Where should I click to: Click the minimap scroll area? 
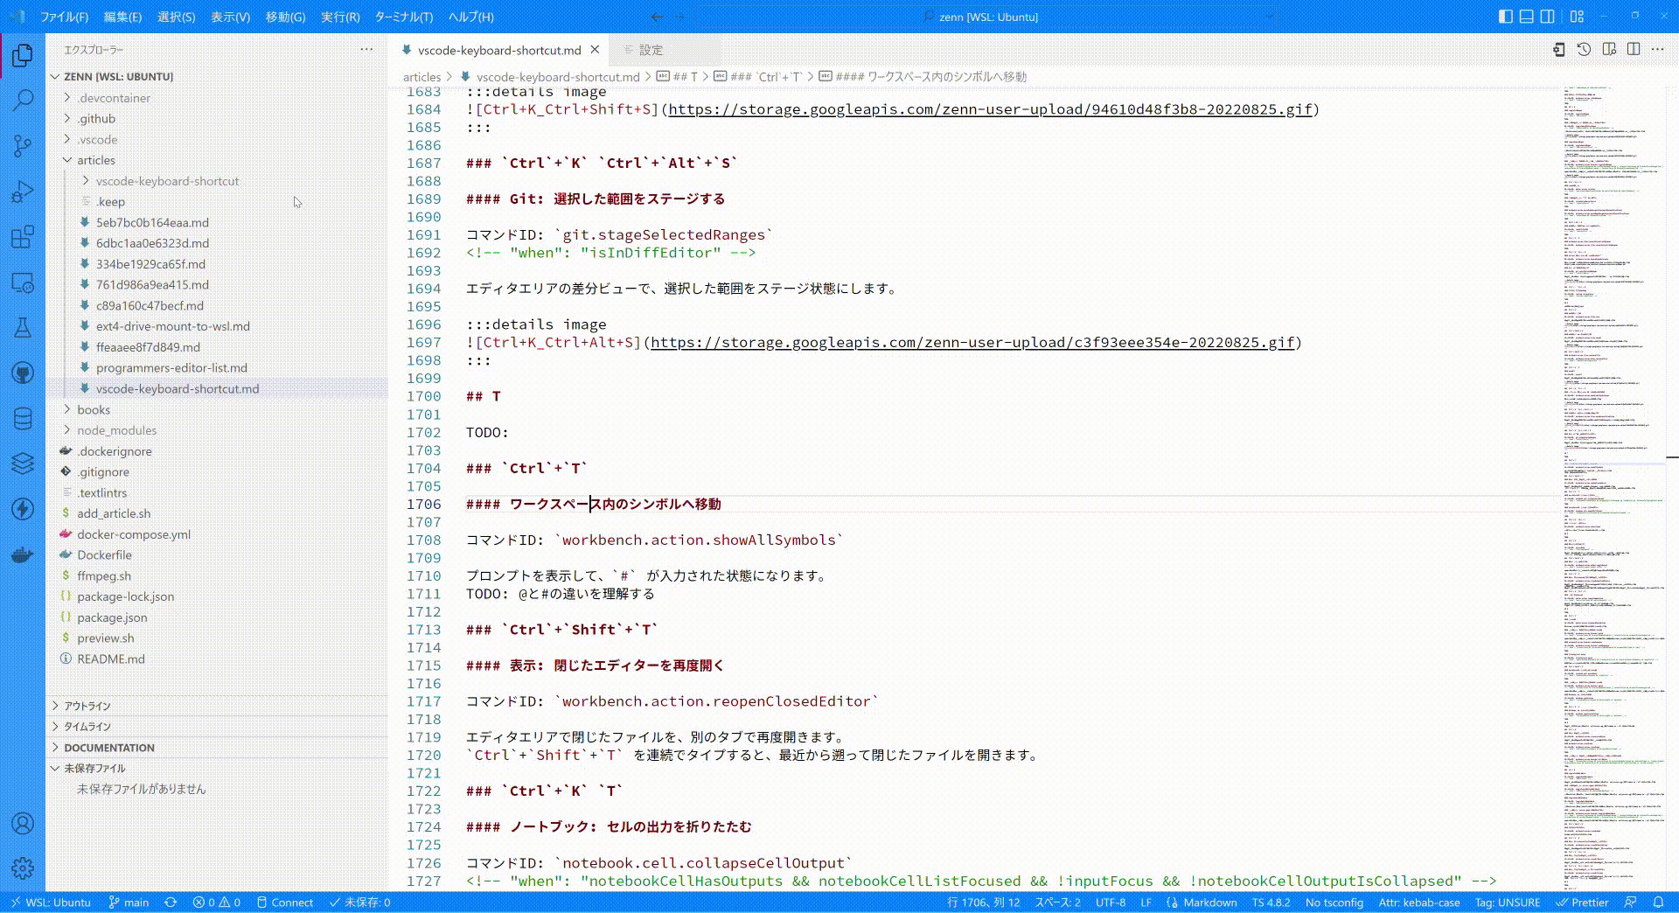coord(1614,490)
